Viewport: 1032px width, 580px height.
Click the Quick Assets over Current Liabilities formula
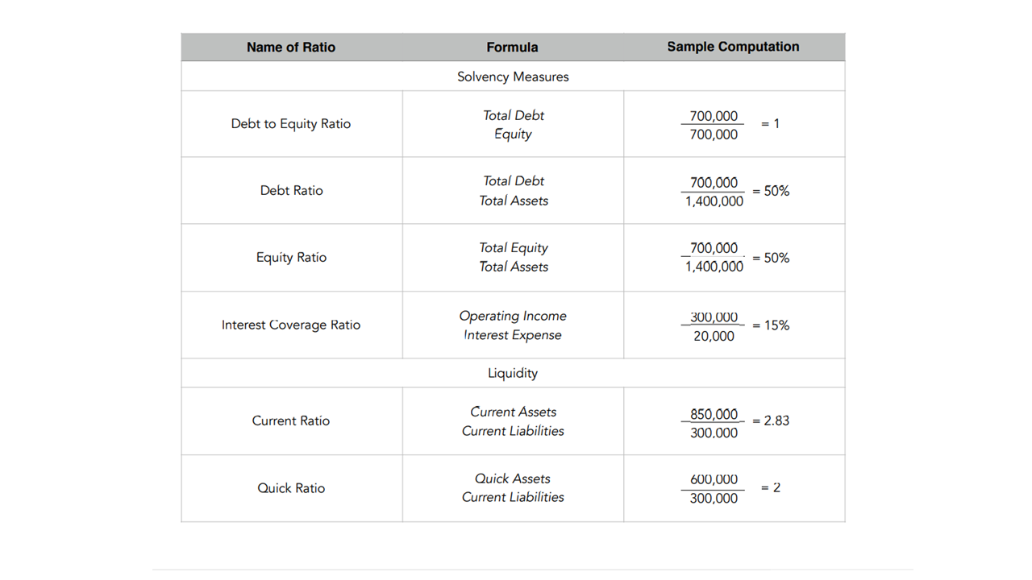513,488
